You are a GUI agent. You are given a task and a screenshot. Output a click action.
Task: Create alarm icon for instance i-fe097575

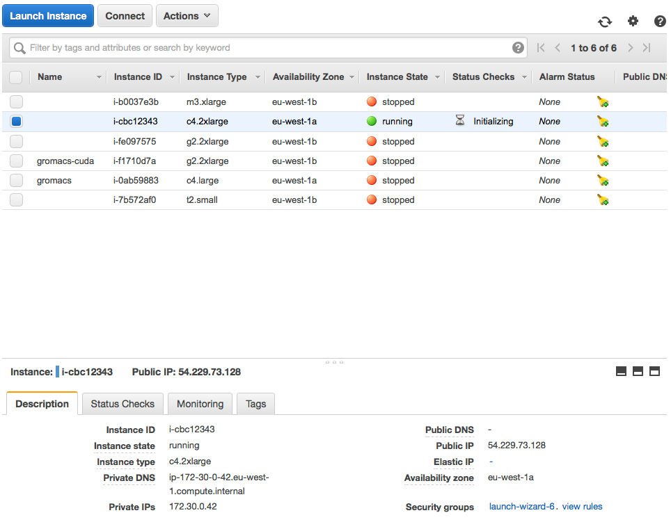click(603, 141)
